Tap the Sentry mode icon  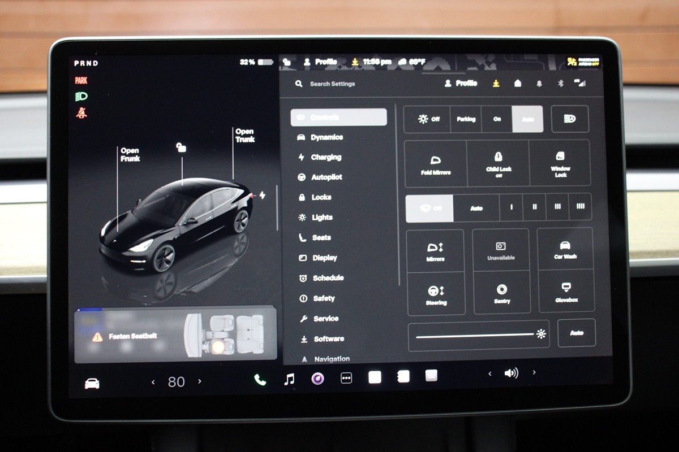501,293
